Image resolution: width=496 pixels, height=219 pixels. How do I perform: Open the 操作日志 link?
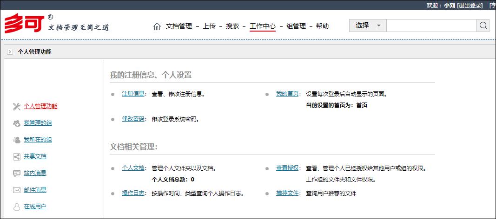point(133,193)
